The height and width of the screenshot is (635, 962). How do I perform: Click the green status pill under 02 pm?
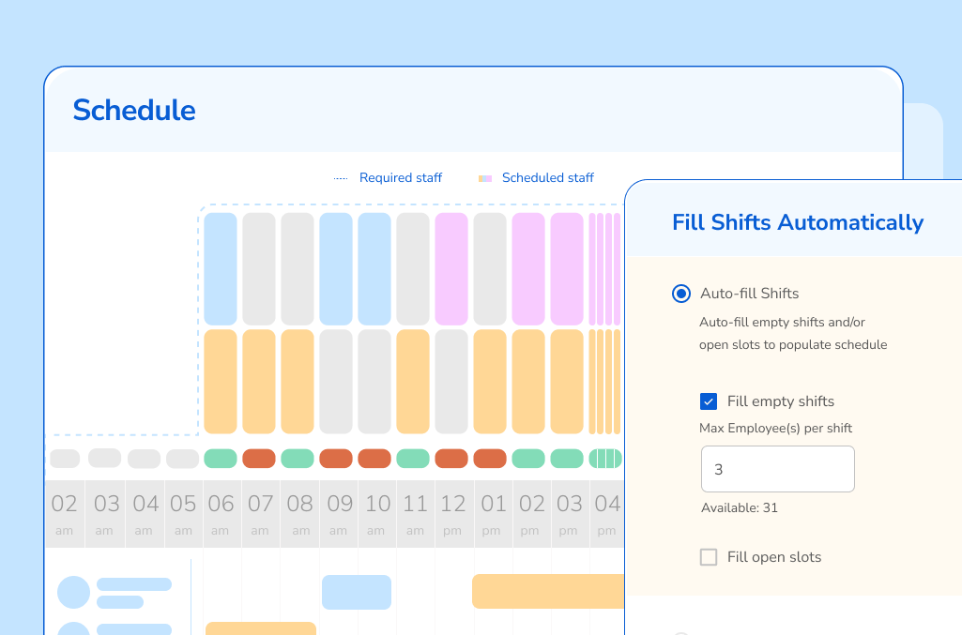(531, 459)
